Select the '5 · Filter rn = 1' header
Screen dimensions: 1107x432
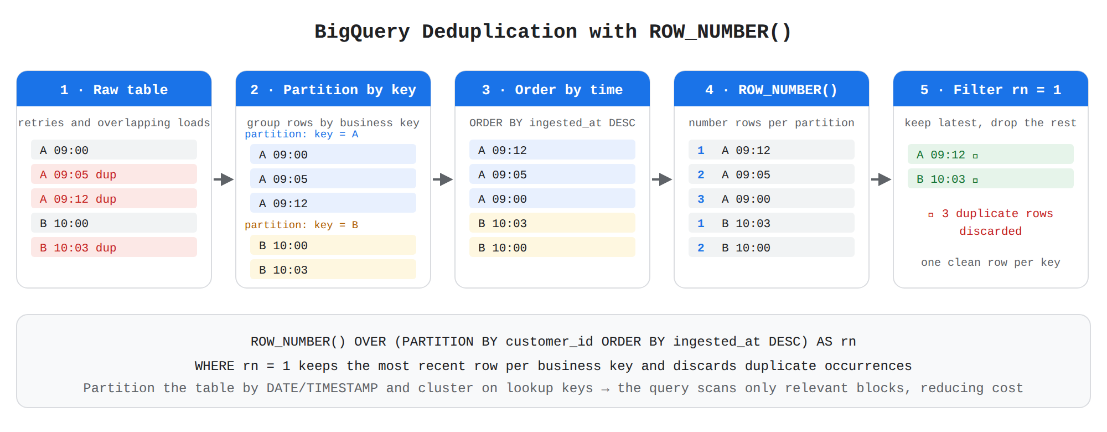991,89
